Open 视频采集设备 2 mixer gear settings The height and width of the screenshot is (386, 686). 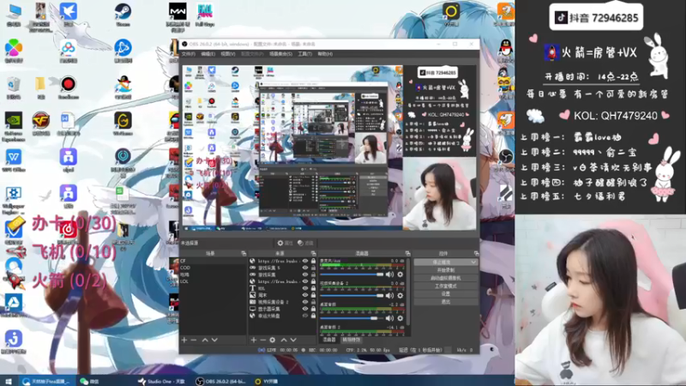(x=400, y=295)
